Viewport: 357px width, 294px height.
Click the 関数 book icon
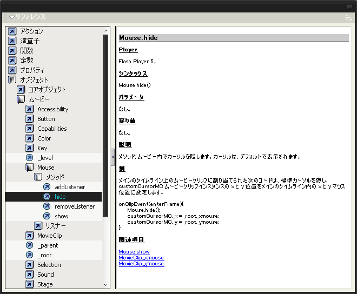12,50
